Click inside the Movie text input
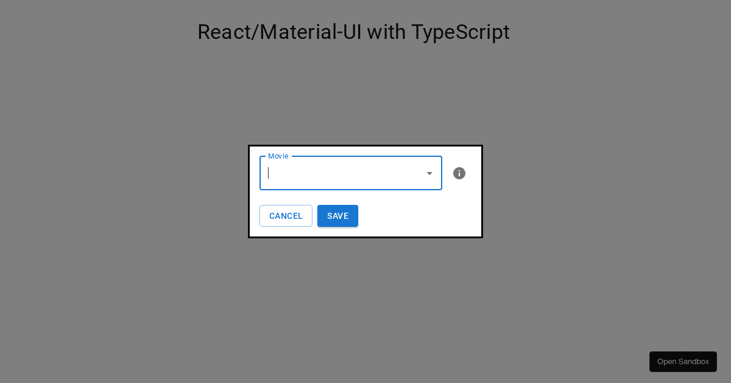 (x=341, y=173)
